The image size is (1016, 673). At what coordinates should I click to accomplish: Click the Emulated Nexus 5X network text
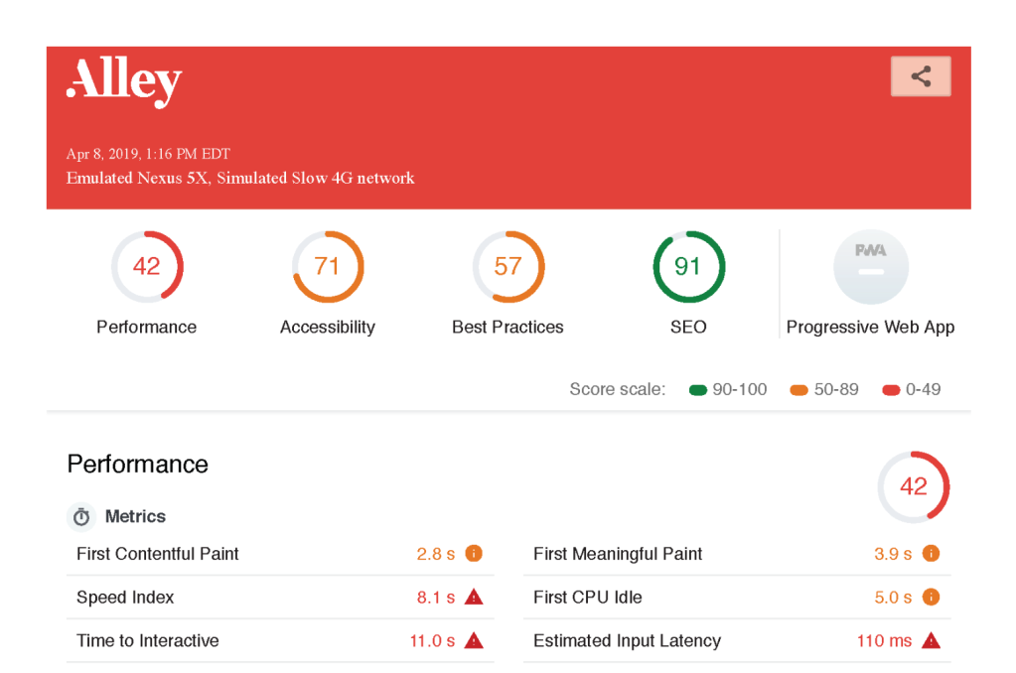pos(240,178)
